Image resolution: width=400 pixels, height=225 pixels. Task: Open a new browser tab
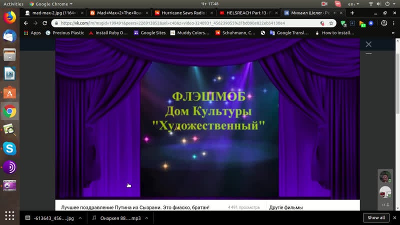pos(352,13)
